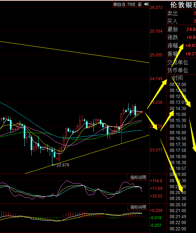
Task: Open the 窗 window option
Action: pyautogui.click(x=140, y=5)
